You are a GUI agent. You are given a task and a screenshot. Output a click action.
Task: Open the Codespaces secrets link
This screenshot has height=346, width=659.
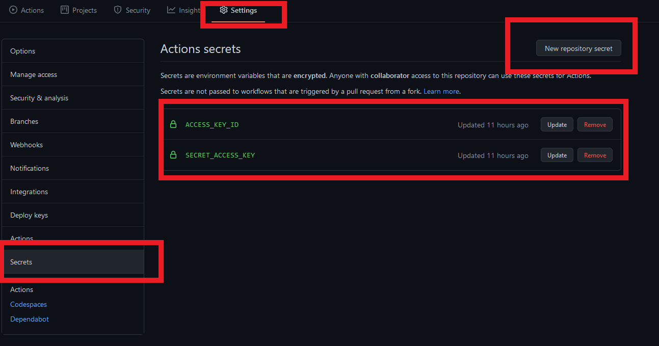[x=29, y=304]
